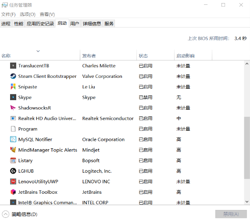This screenshot has height=220, width=250.
Task: Open the 选项(O) menu
Action: pos(28,14)
